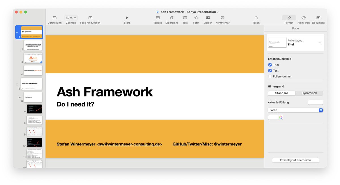
Task: Click the sw@wintermeyer-consulting.de email link
Action: click(x=129, y=144)
